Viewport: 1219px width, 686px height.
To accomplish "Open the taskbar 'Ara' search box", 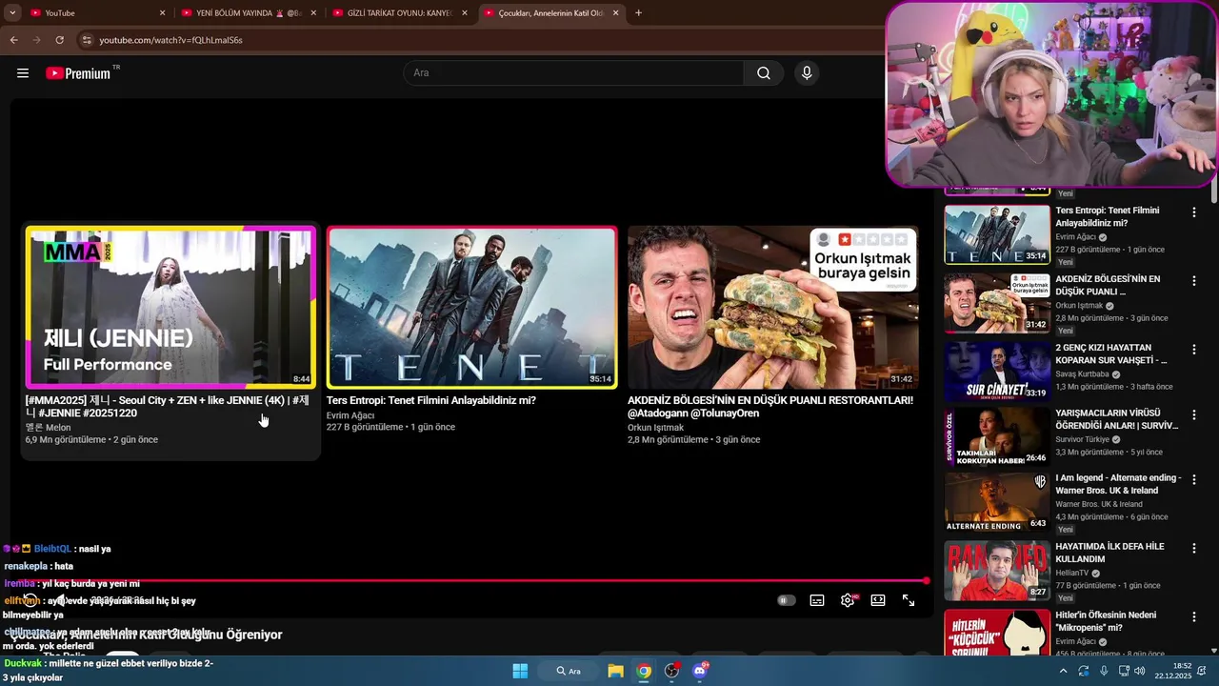I will coord(570,671).
